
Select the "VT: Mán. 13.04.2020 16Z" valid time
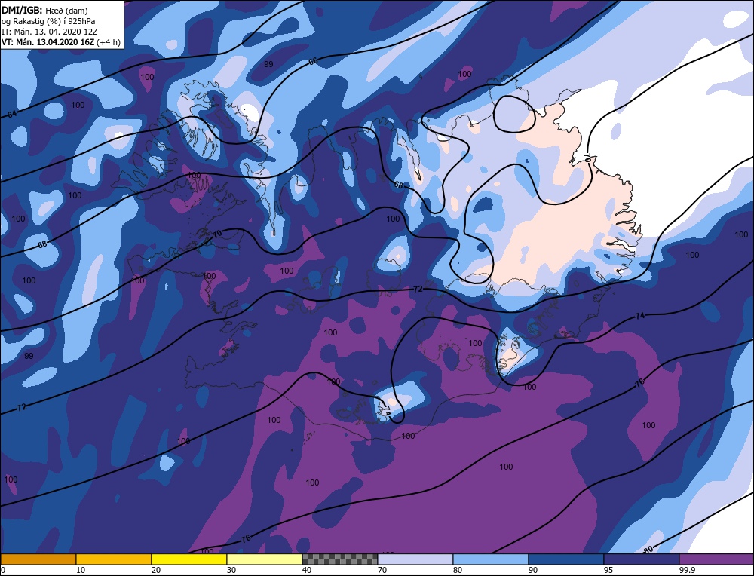tap(48, 42)
